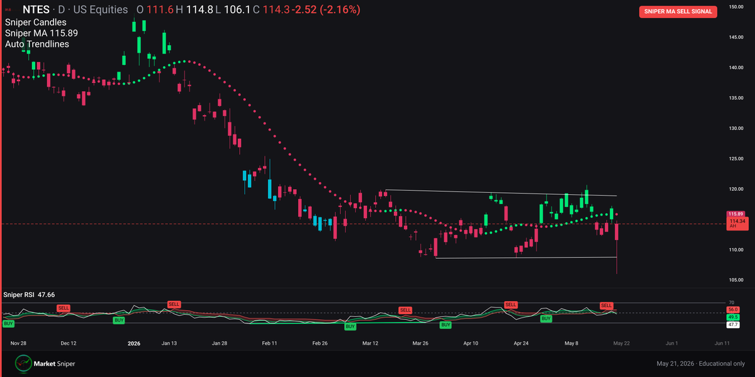Image resolution: width=755 pixels, height=377 pixels.
Task: Click the May 21, 2026 Educational only footer
Action: 701,364
